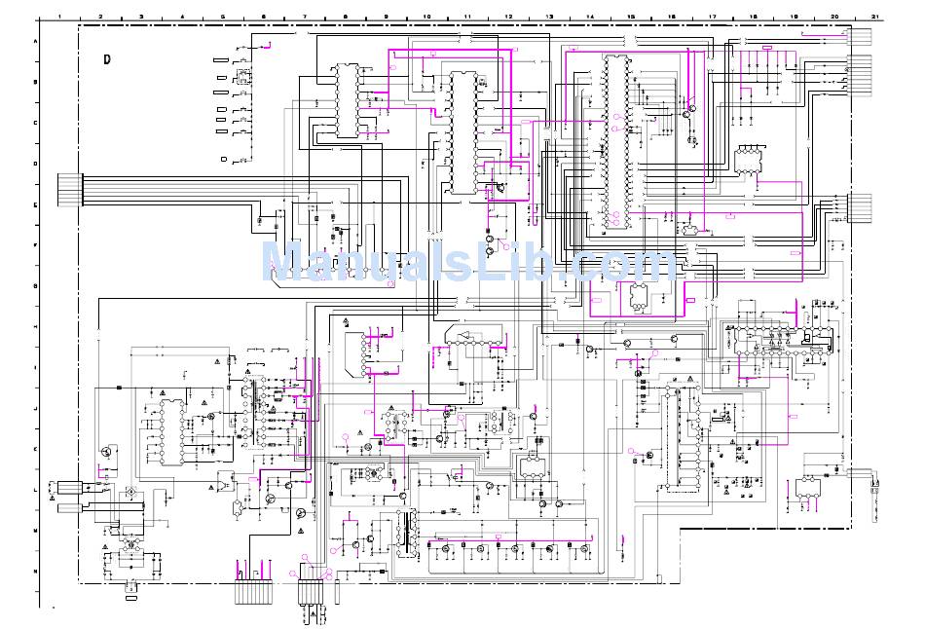Select column number 11 on top ruler
Screen dimensions: 925x629
tap(467, 17)
